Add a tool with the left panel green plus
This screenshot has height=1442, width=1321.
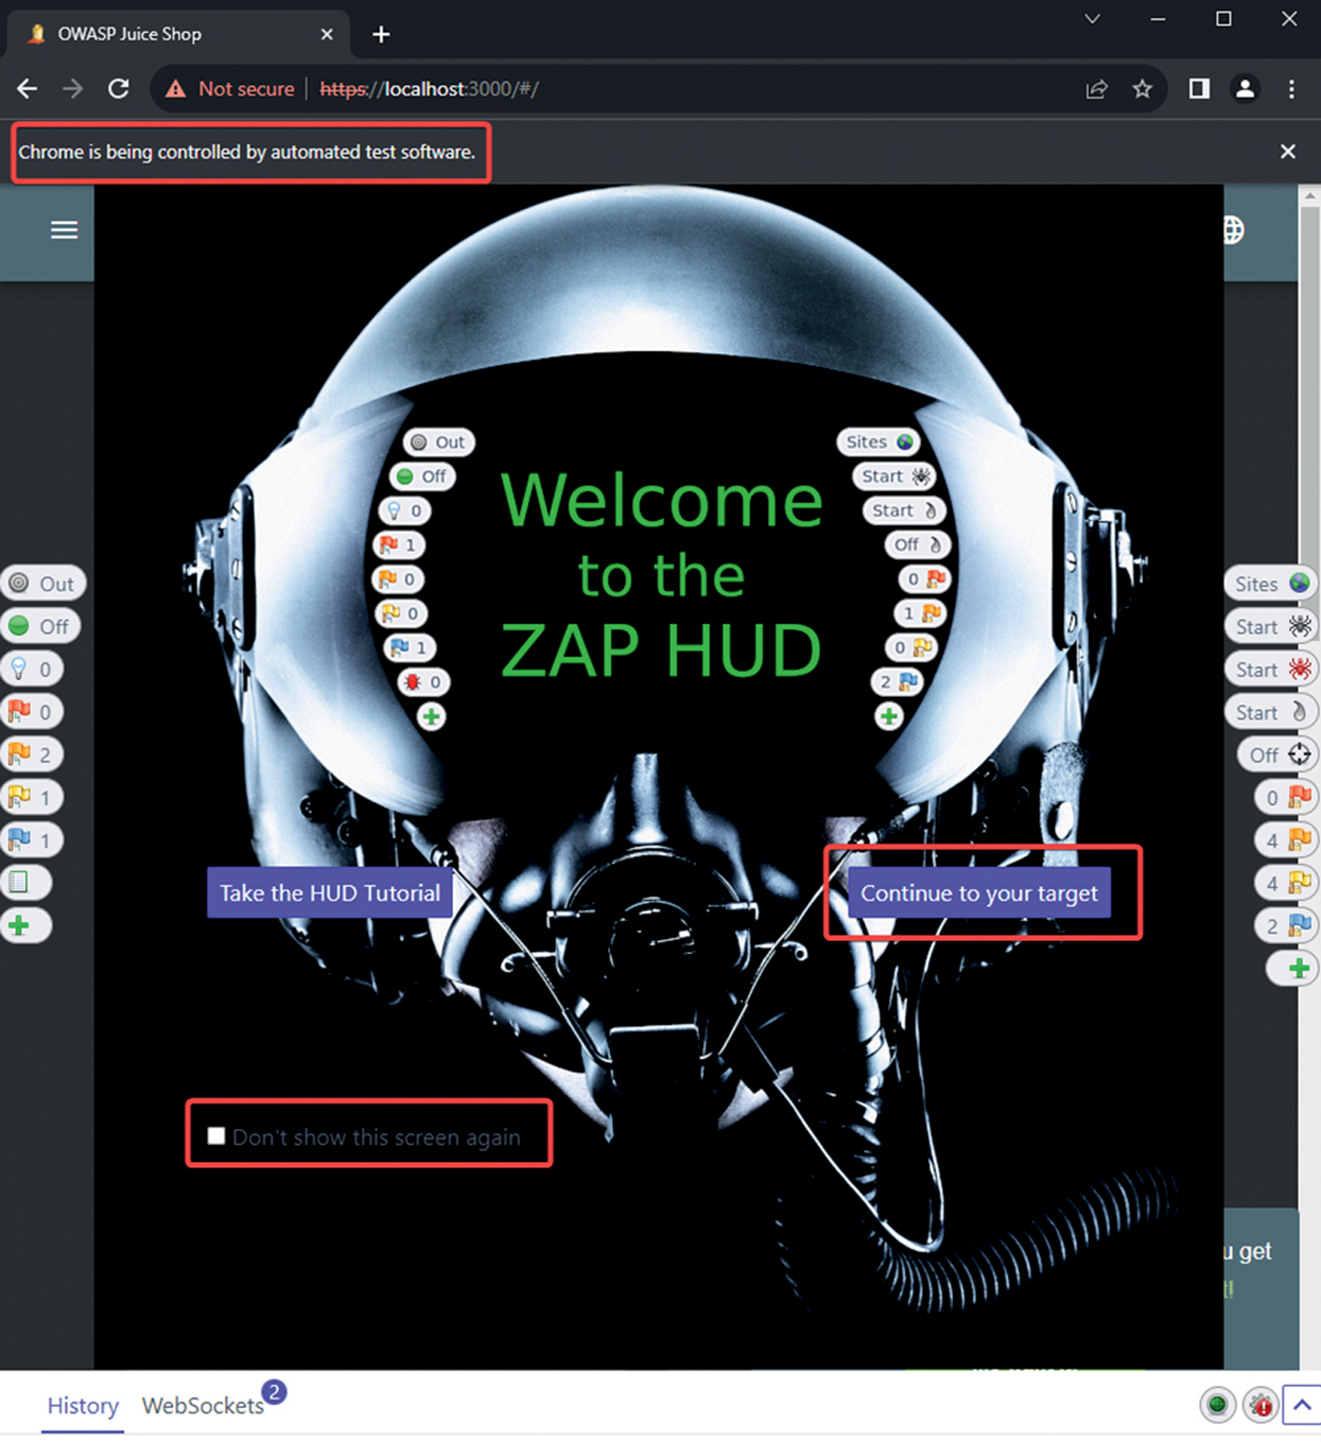click(26, 925)
